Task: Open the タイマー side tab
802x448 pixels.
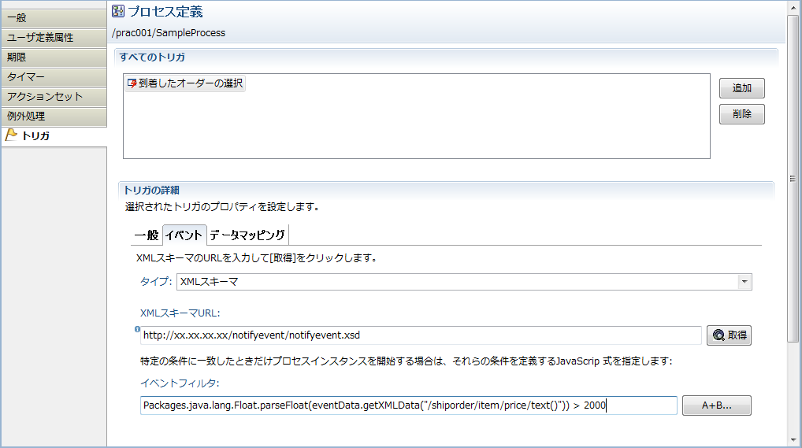Action: (54, 77)
